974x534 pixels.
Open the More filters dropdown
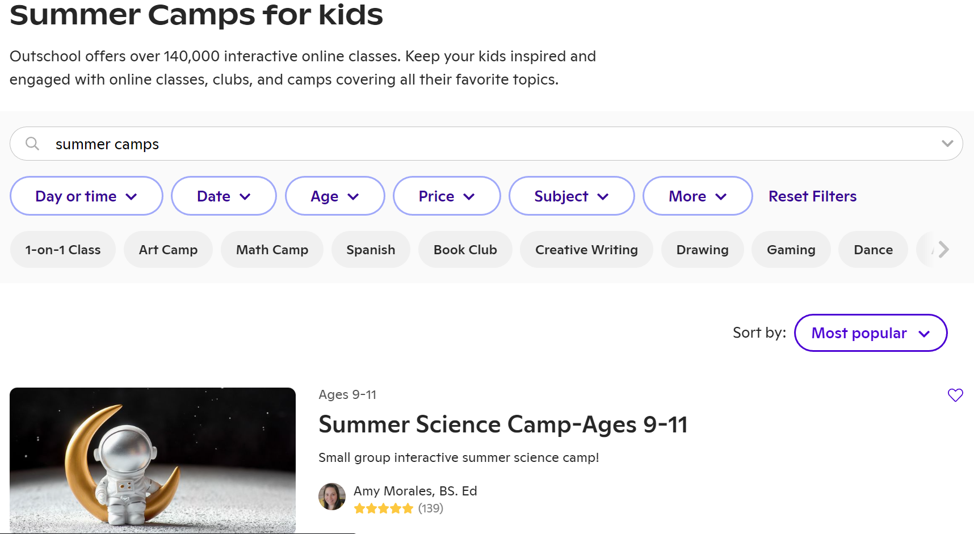click(x=698, y=196)
